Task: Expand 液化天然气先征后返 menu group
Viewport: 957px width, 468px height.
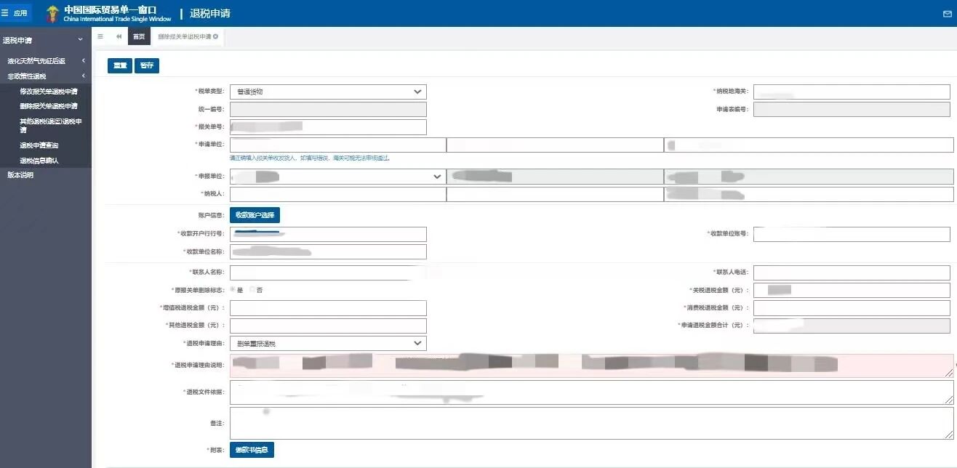Action: (44, 61)
